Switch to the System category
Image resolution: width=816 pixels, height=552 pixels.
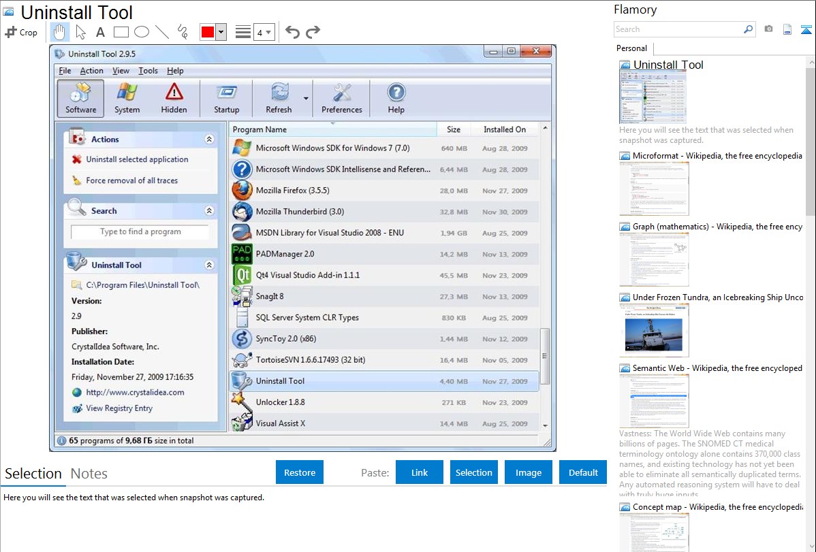point(127,98)
